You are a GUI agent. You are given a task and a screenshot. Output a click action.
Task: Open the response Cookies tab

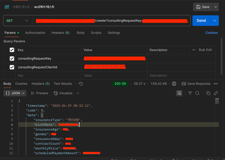point(21,84)
